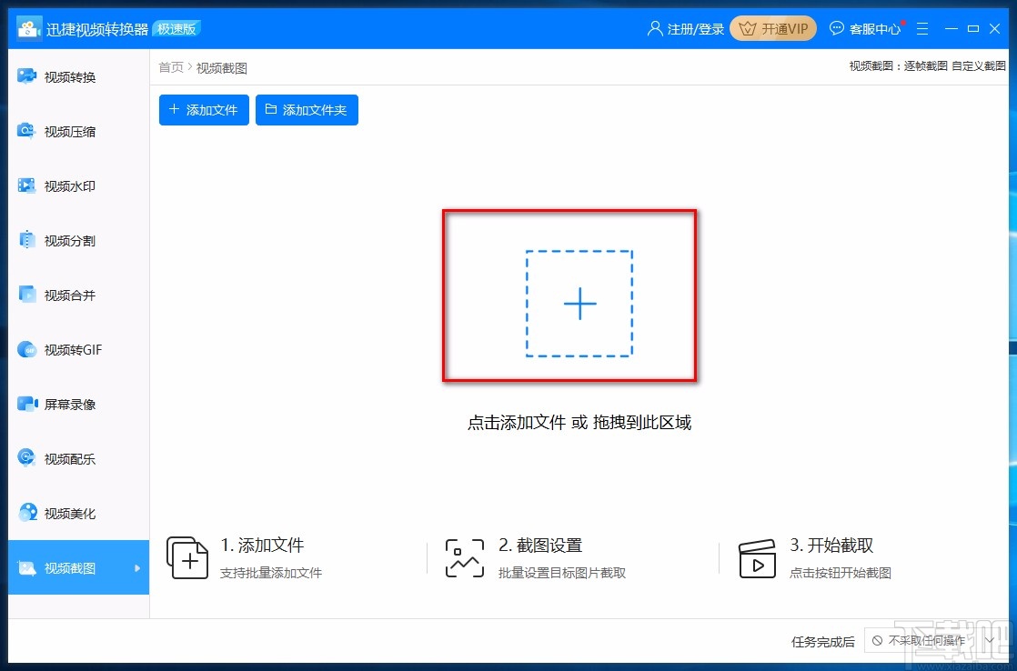Open the hamburger main menu
Viewport: 1017px width, 671px height.
tap(921, 28)
